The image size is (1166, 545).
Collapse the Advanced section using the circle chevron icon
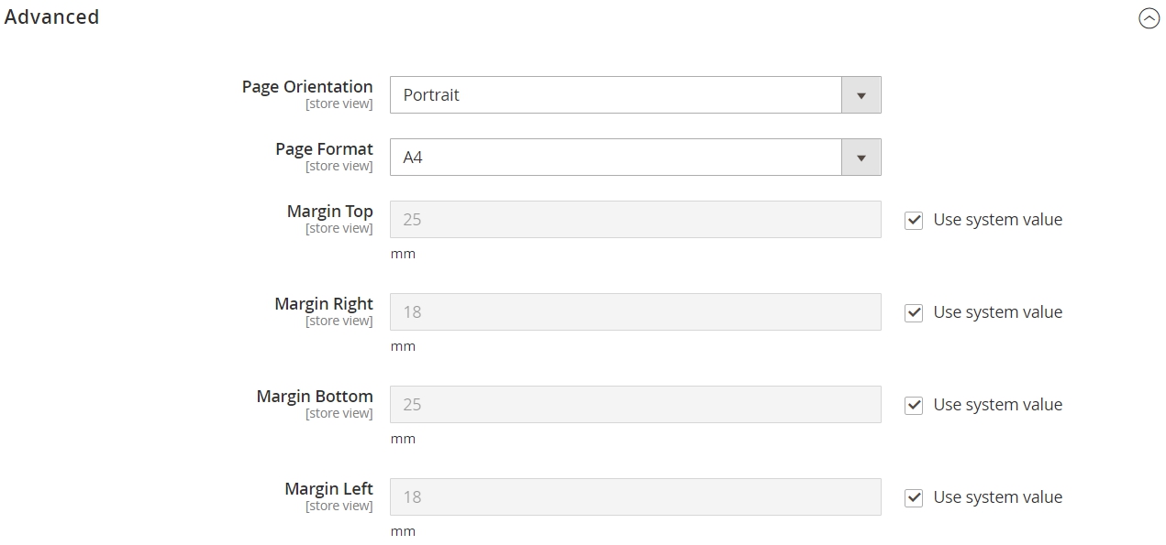pyautogui.click(x=1149, y=18)
